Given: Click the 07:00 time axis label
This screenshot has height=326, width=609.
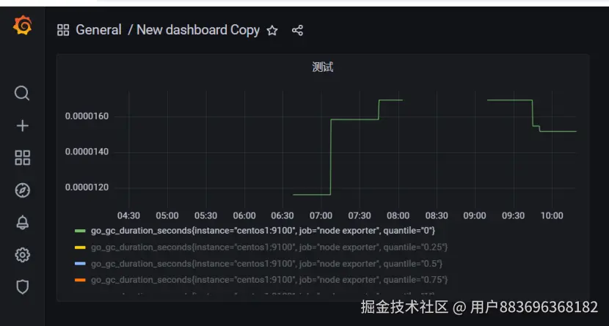Looking at the screenshot, I should [321, 215].
